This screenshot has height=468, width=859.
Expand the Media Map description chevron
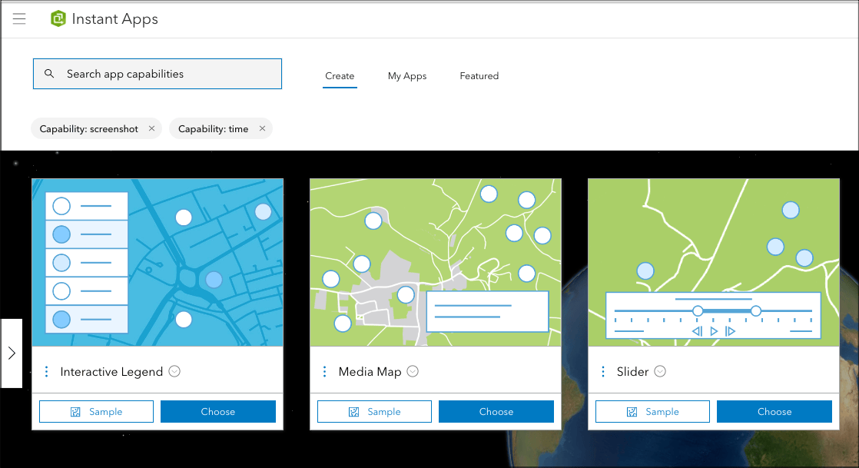(413, 371)
